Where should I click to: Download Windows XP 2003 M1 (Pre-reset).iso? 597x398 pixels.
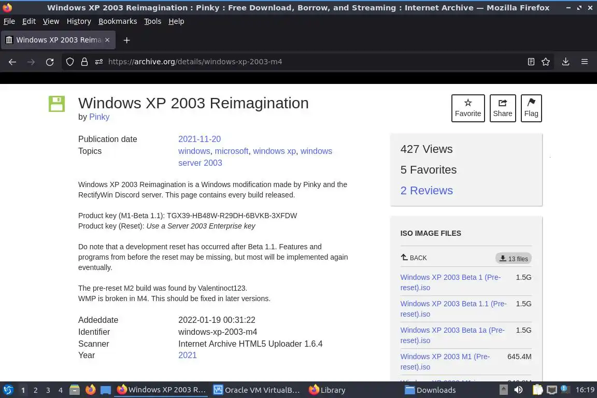(x=445, y=362)
